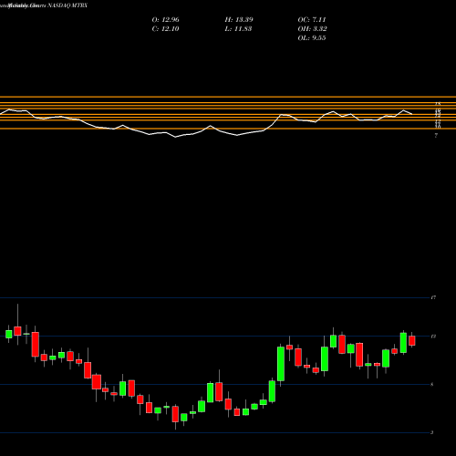Viewport: 456px width, 456px height.
Task: Click the '3' candlestick chart axis label
Action: [432, 432]
